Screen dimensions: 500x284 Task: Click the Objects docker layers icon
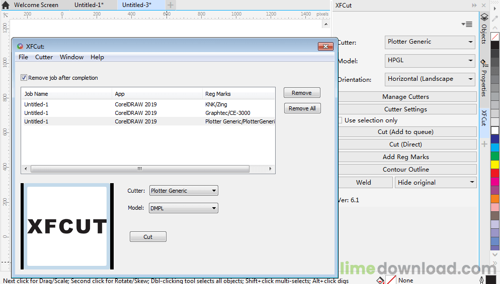click(x=484, y=18)
